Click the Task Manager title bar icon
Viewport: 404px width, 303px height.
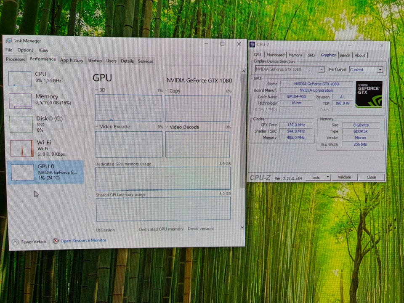click(8, 41)
